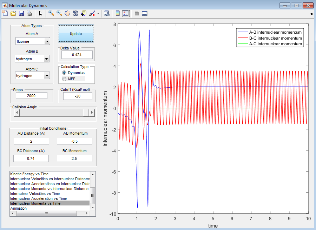Click the Collision Angle slider right arrow
This screenshot has width=316, height=230.
tap(92, 113)
